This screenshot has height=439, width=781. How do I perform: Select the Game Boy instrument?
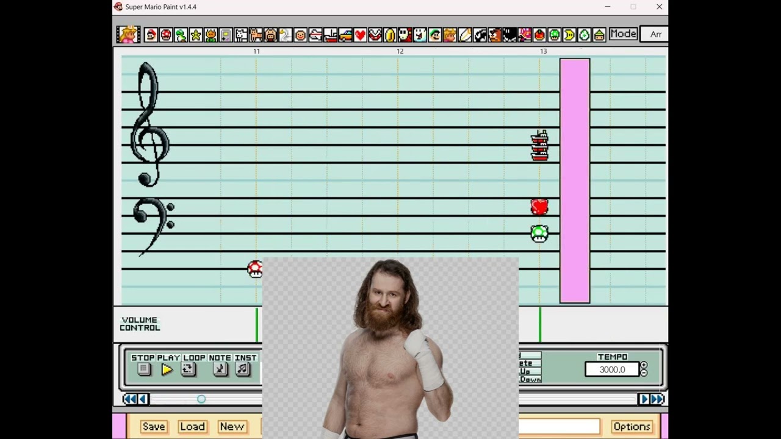[x=225, y=35]
